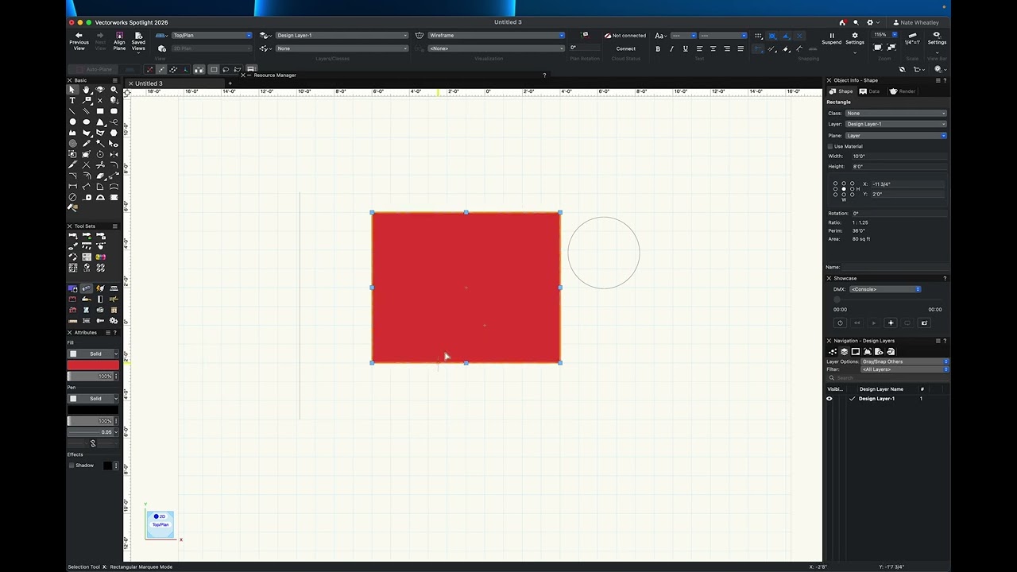Select the Regular Polygon hexagon tool
The image size is (1017, 572).
tap(114, 133)
